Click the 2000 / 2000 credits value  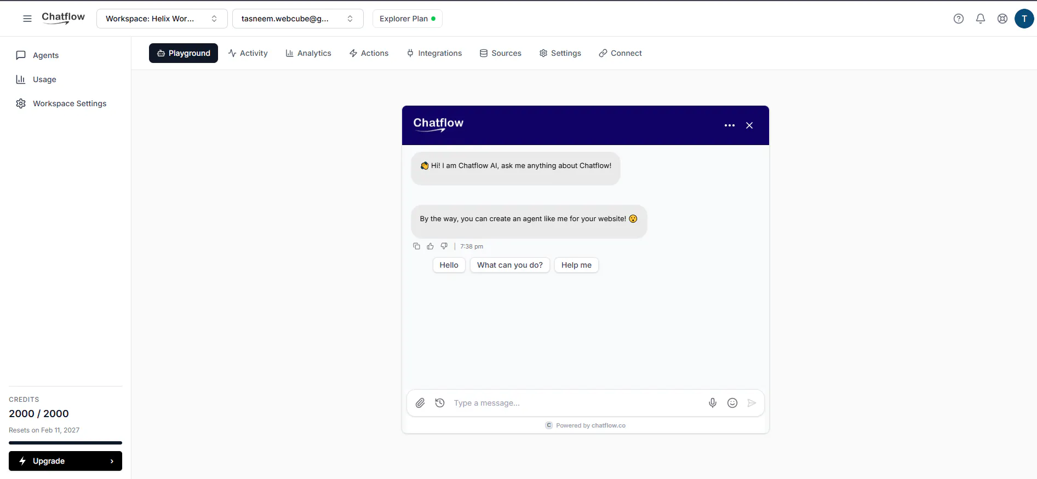[x=39, y=414]
